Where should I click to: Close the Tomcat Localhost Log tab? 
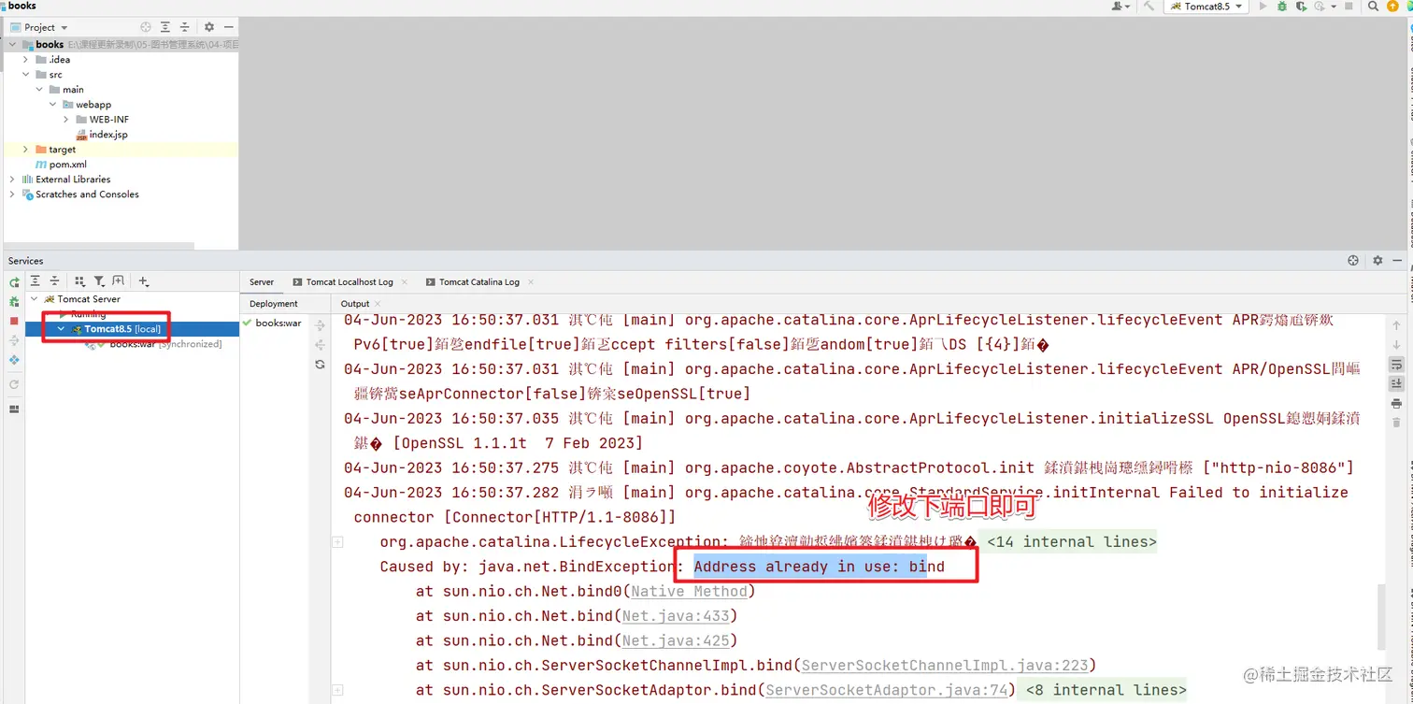click(405, 281)
